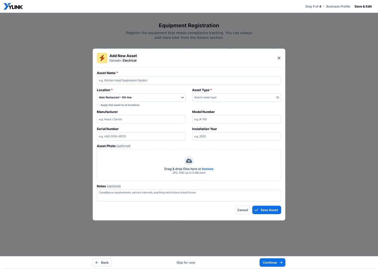This screenshot has height=269, width=378.
Task: Expand the Location chevron arrow
Action: [x=182, y=97]
